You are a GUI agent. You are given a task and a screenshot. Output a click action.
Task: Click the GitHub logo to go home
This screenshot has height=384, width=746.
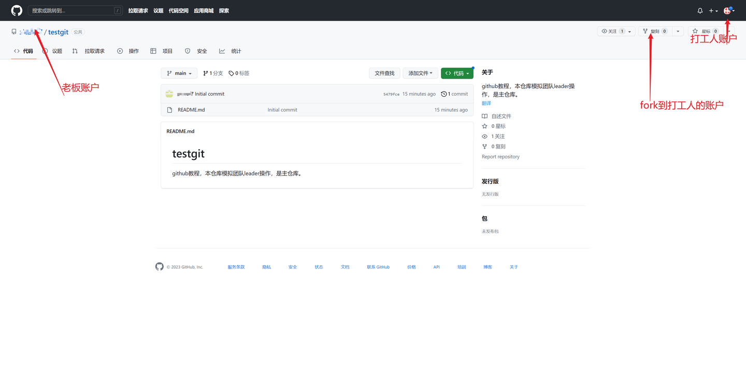pos(16,10)
